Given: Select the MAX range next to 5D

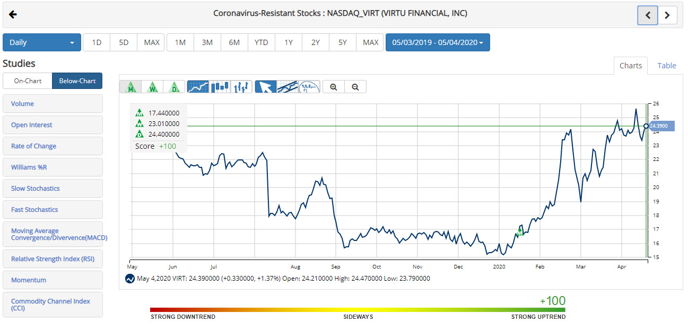Looking at the screenshot, I should coord(152,42).
